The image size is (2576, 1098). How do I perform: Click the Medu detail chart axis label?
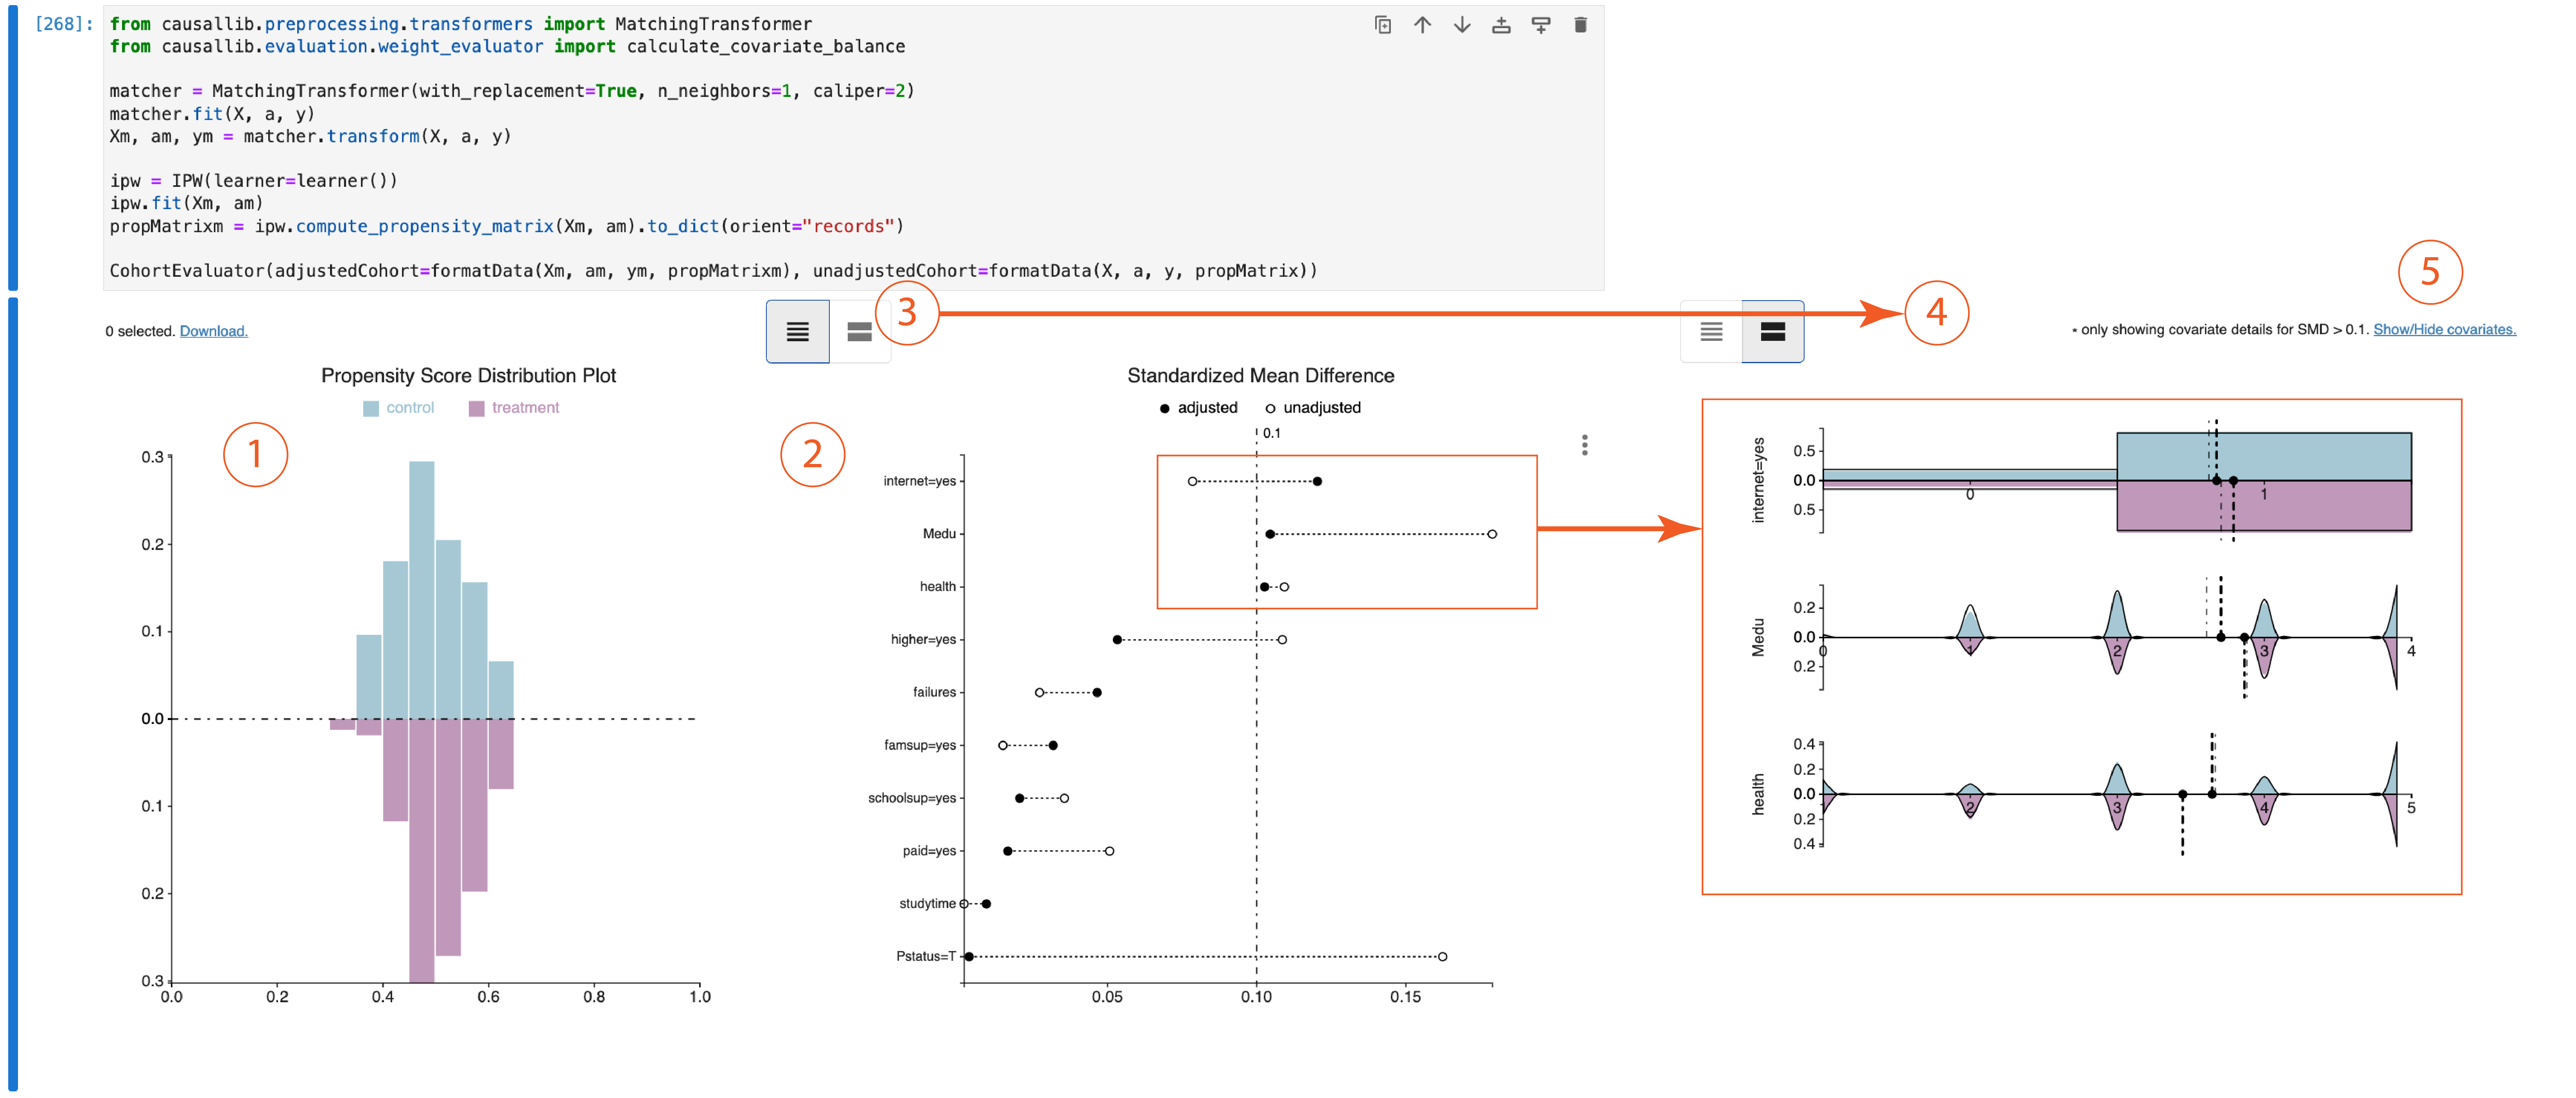point(1758,637)
